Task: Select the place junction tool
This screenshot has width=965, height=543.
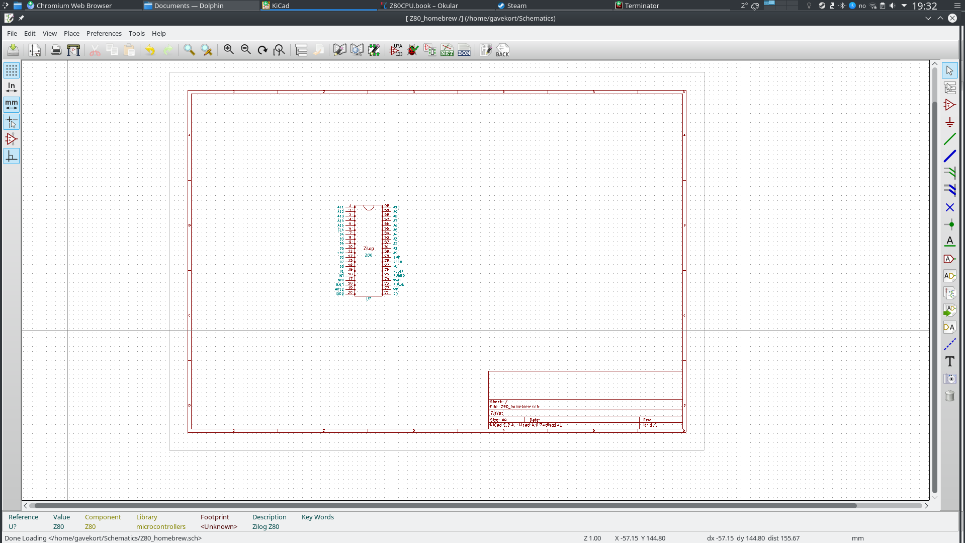Action: [x=949, y=224]
